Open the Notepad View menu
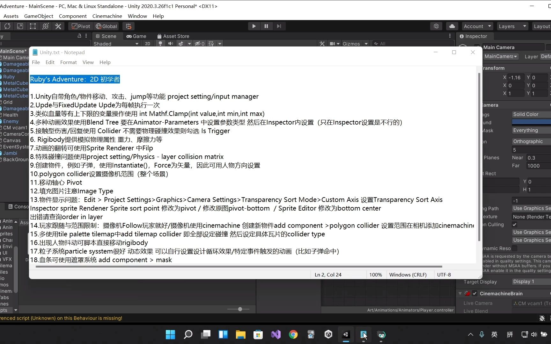The image size is (551, 344). click(x=88, y=62)
